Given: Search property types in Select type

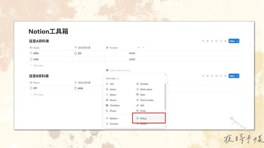Looking at the screenshot, I should (x=118, y=79).
